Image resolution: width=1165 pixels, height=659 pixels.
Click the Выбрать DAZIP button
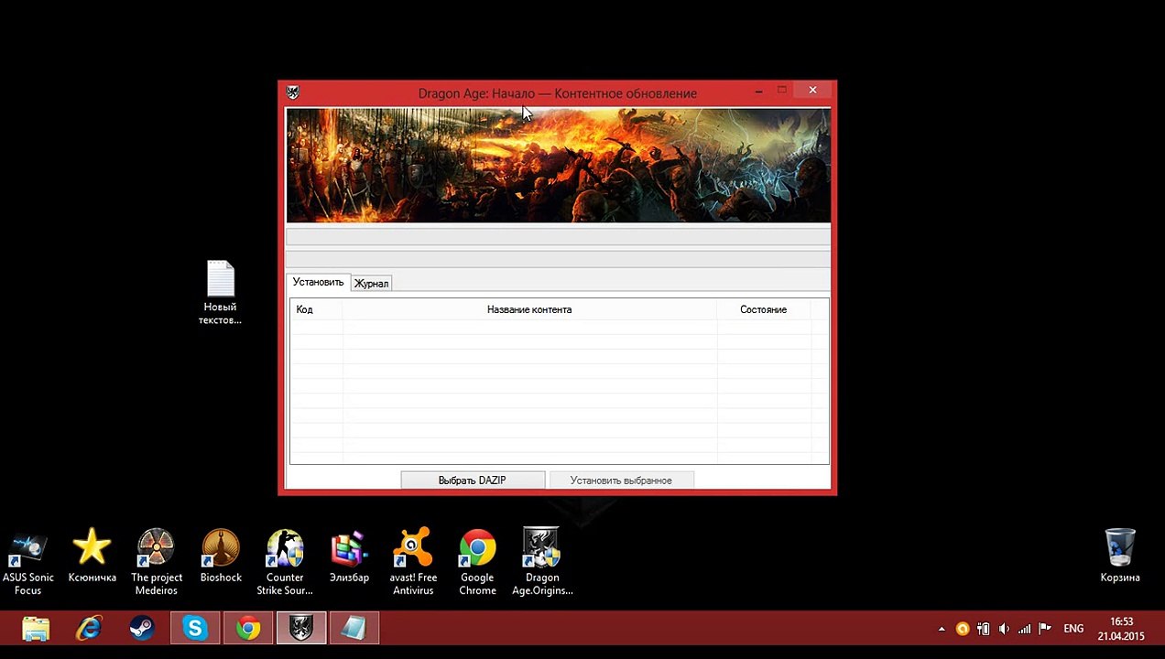473,481
